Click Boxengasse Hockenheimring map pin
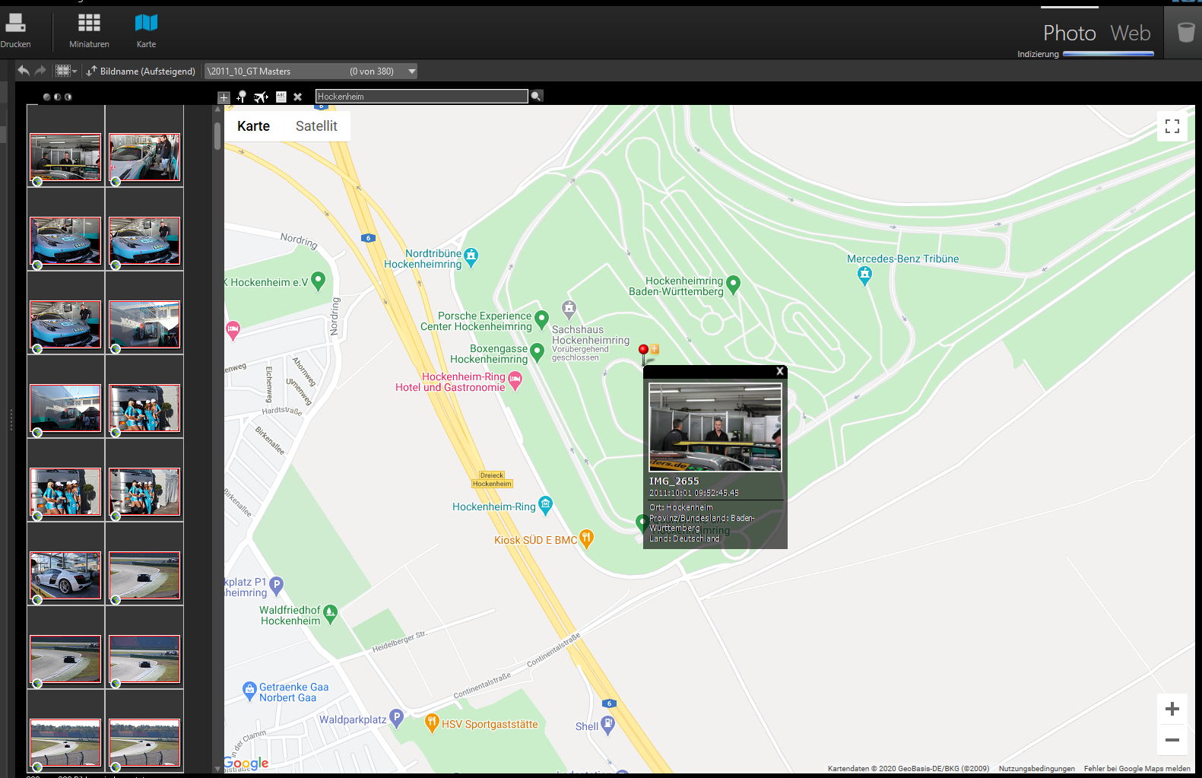 click(x=537, y=352)
